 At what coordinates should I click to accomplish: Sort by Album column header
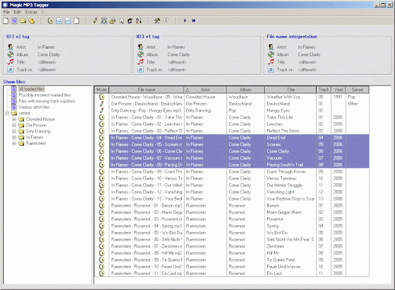coord(246,90)
